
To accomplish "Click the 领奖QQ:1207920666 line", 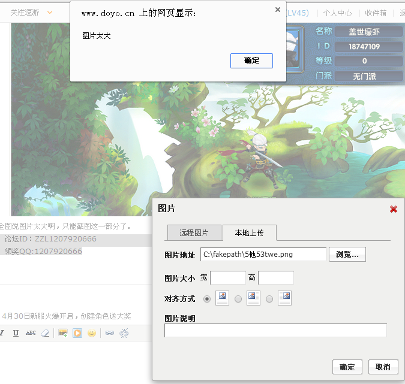I will pos(43,251).
